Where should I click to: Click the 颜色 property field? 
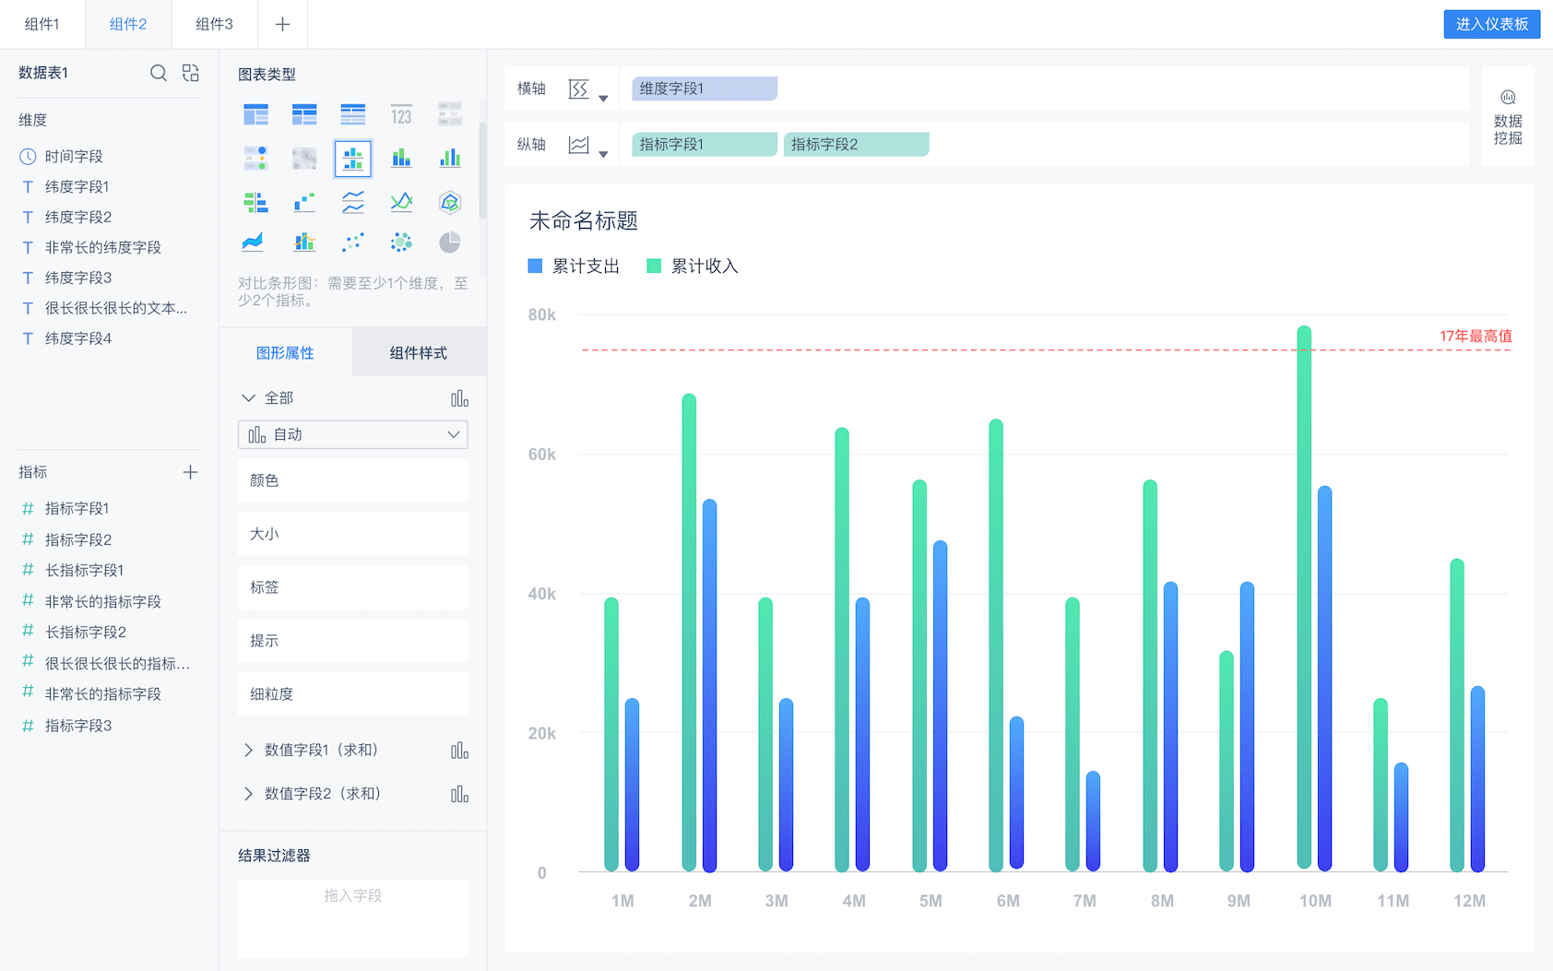point(352,480)
